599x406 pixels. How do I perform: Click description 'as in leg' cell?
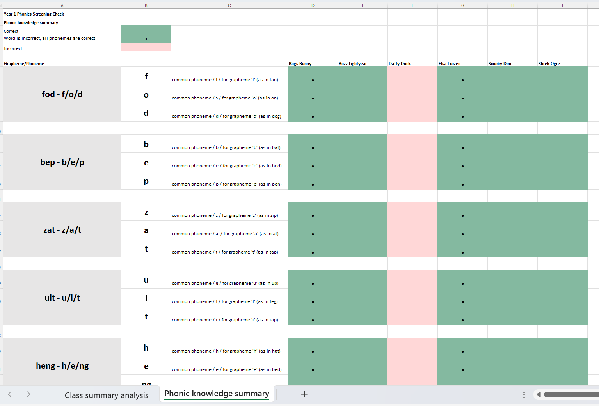pyautogui.click(x=229, y=298)
